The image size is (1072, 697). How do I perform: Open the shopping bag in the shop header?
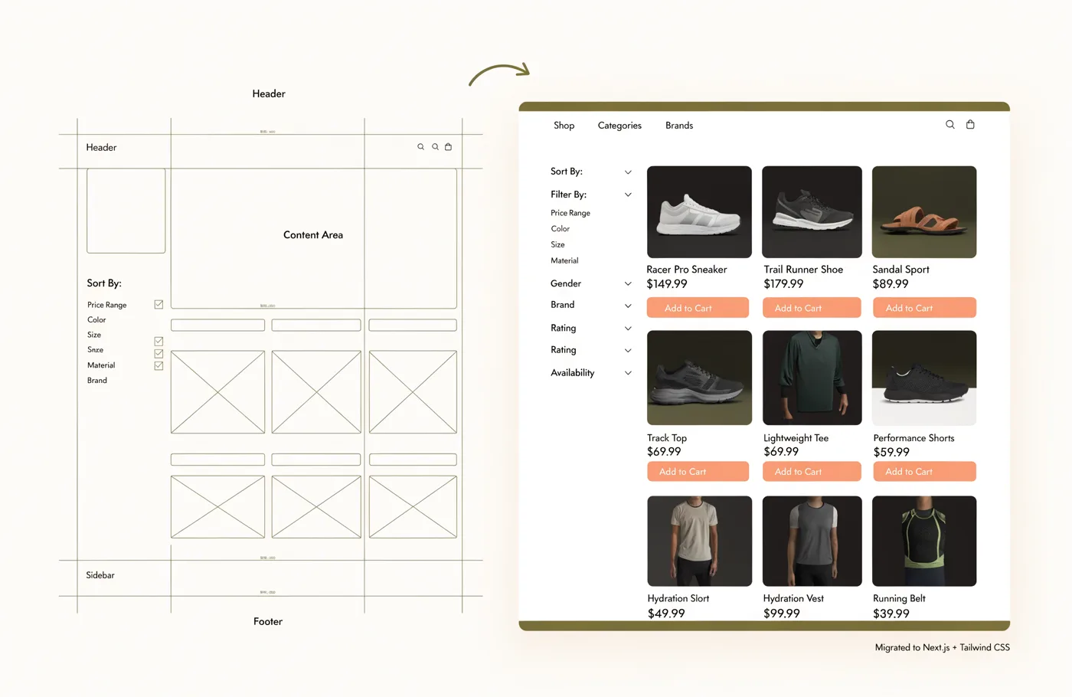click(970, 124)
